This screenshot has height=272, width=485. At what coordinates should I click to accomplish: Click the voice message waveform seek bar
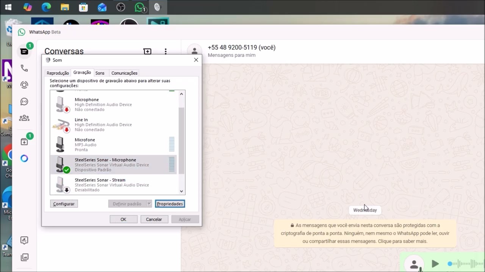point(465,264)
